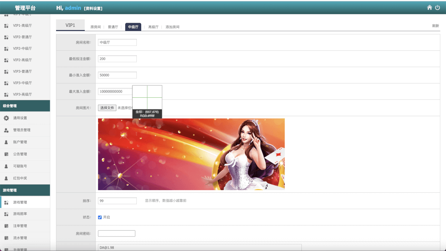Click the home icon in top bar

point(430,7)
